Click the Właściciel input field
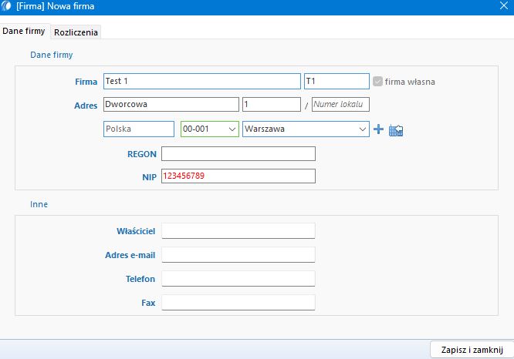514x359 pixels. point(238,231)
